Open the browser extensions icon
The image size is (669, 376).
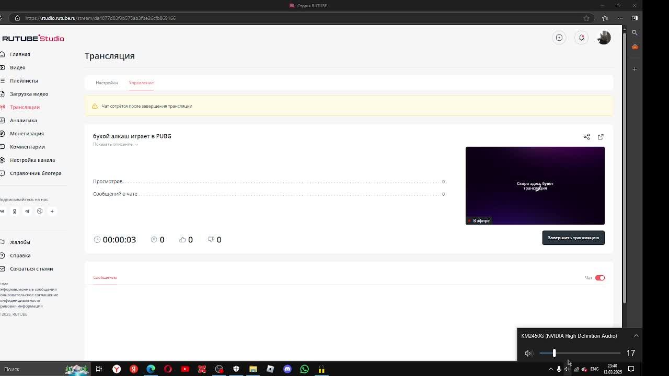(605, 18)
